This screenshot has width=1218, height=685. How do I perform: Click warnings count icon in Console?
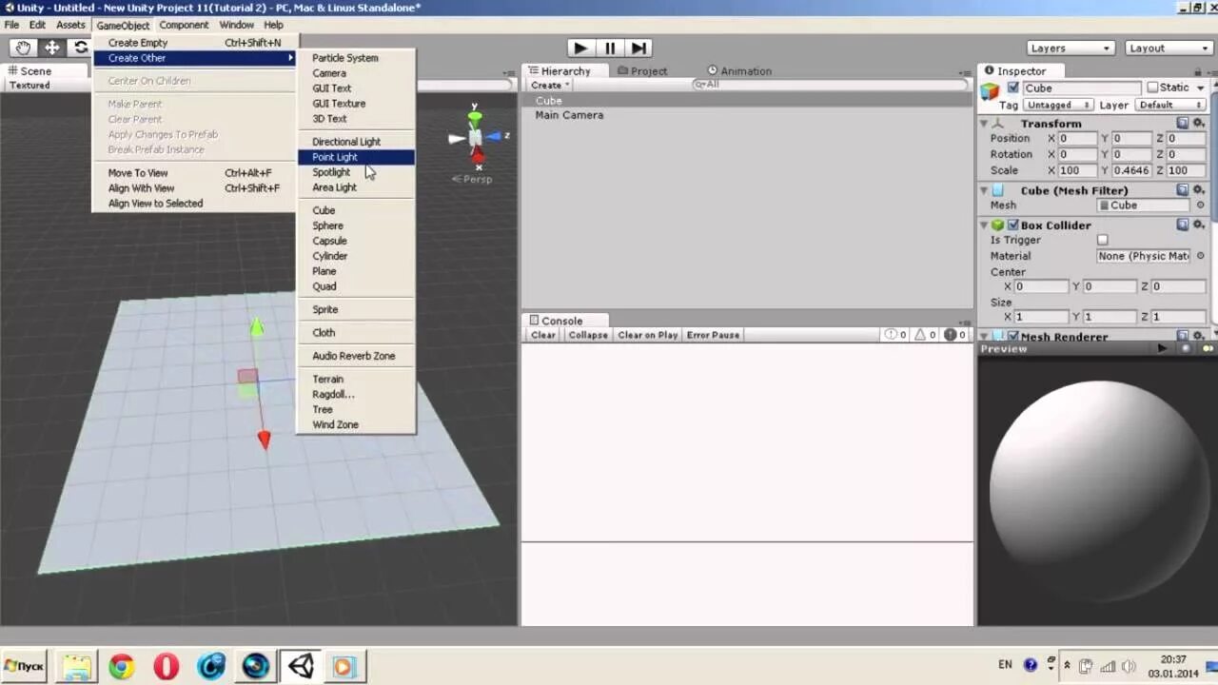pos(920,335)
